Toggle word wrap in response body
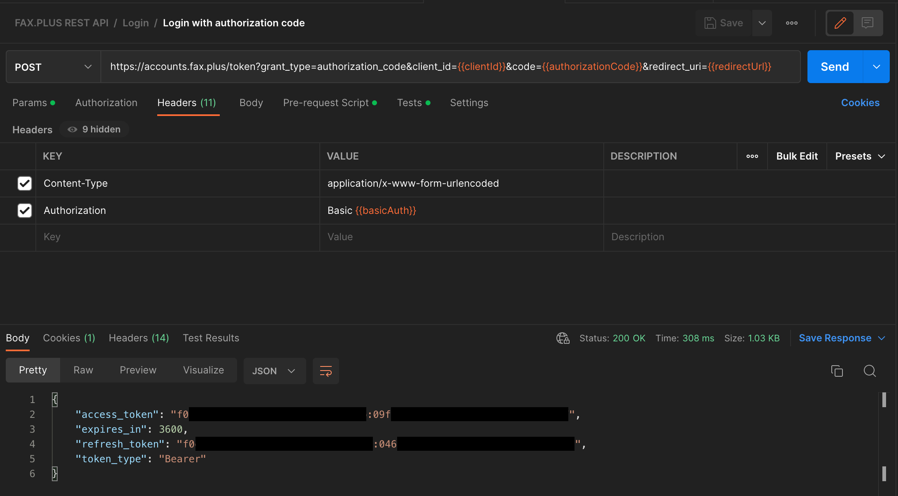Screen dimensions: 898x496 coord(326,371)
